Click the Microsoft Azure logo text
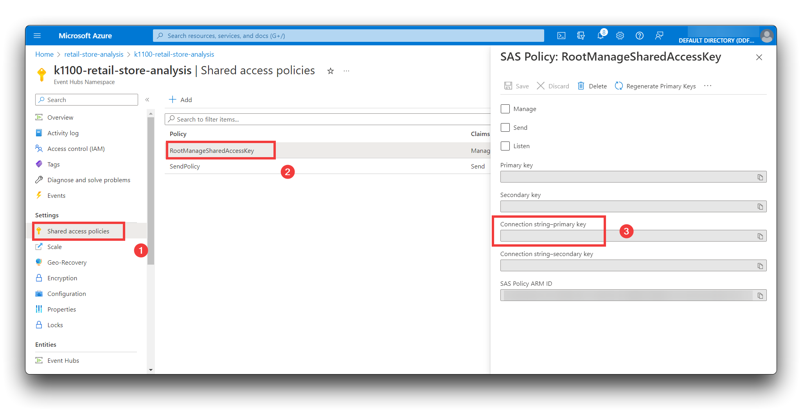 click(x=85, y=36)
